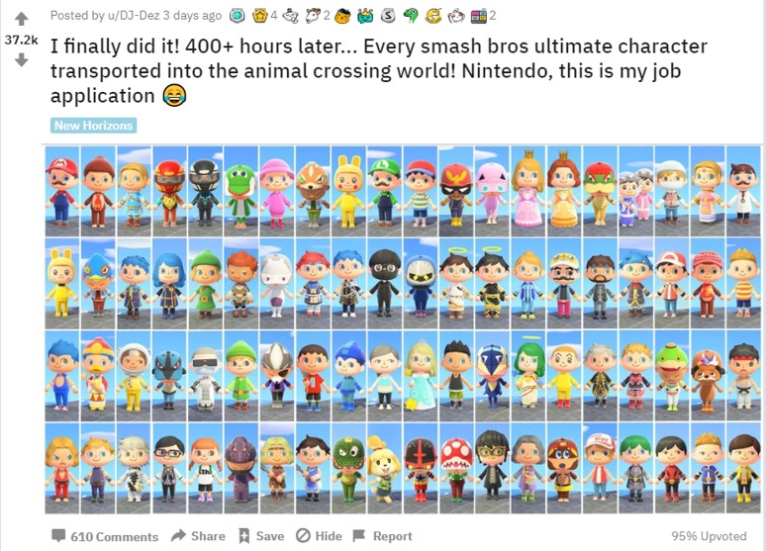Click the first award badge after timestamp
The image size is (766, 551).
pos(238,16)
